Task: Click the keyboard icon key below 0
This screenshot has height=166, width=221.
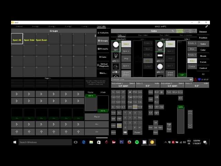Action: [125, 132]
